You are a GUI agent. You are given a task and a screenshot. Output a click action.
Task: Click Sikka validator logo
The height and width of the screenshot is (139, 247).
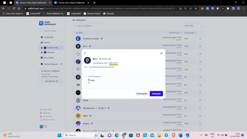pos(78,116)
